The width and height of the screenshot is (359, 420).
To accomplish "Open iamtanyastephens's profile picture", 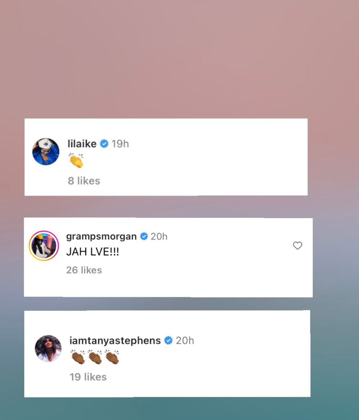I will point(48,348).
